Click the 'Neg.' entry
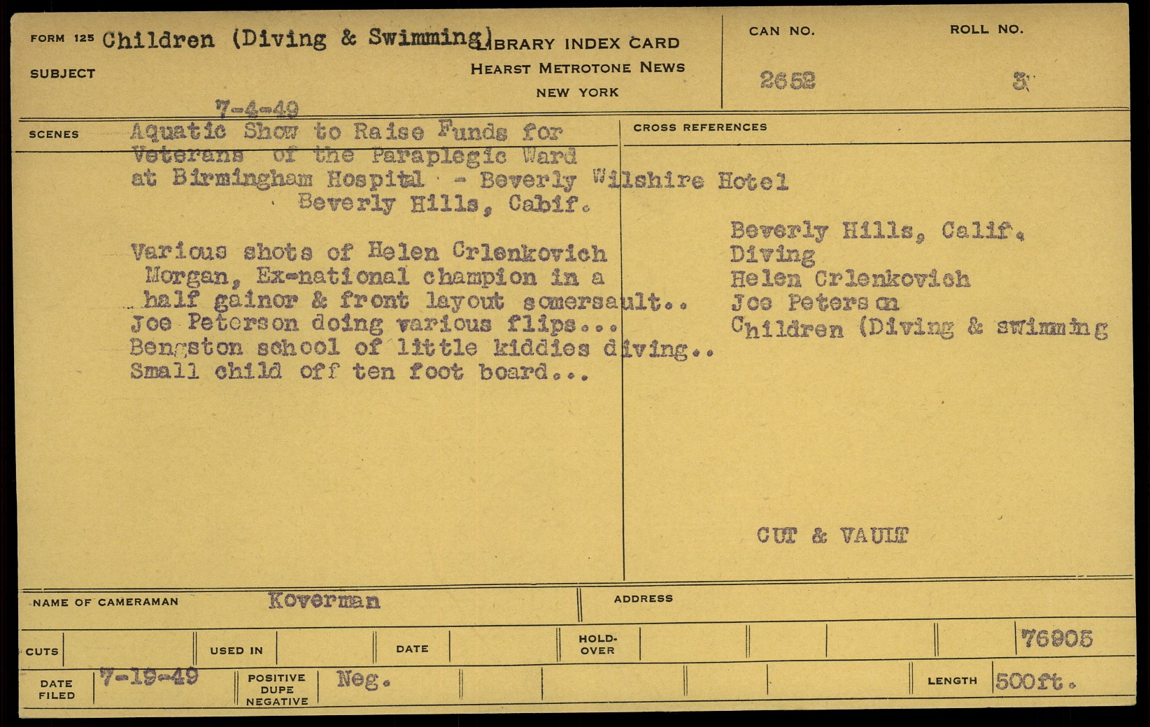 point(362,679)
